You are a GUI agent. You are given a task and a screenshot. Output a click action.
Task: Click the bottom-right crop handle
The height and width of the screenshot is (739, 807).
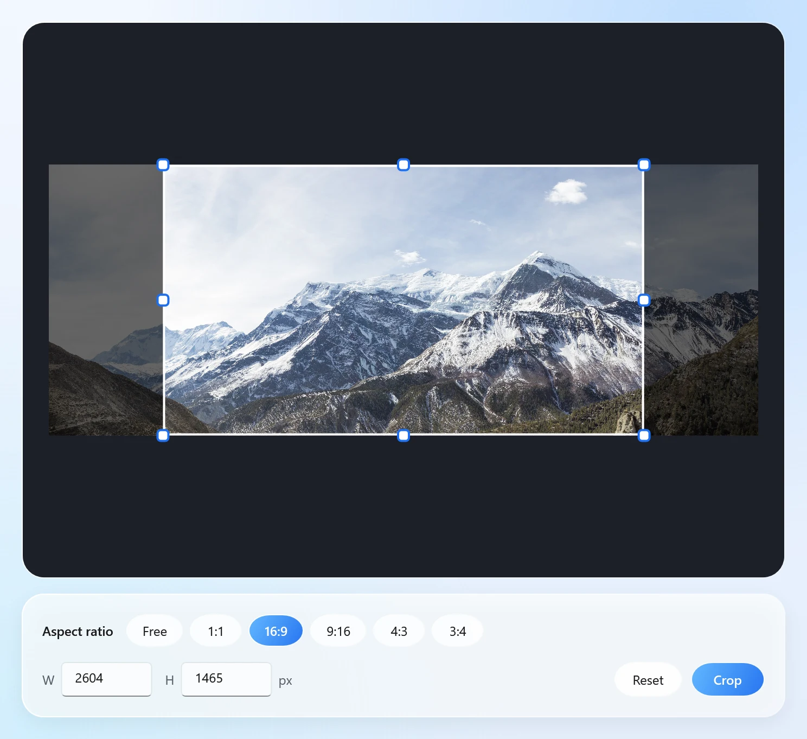(644, 435)
